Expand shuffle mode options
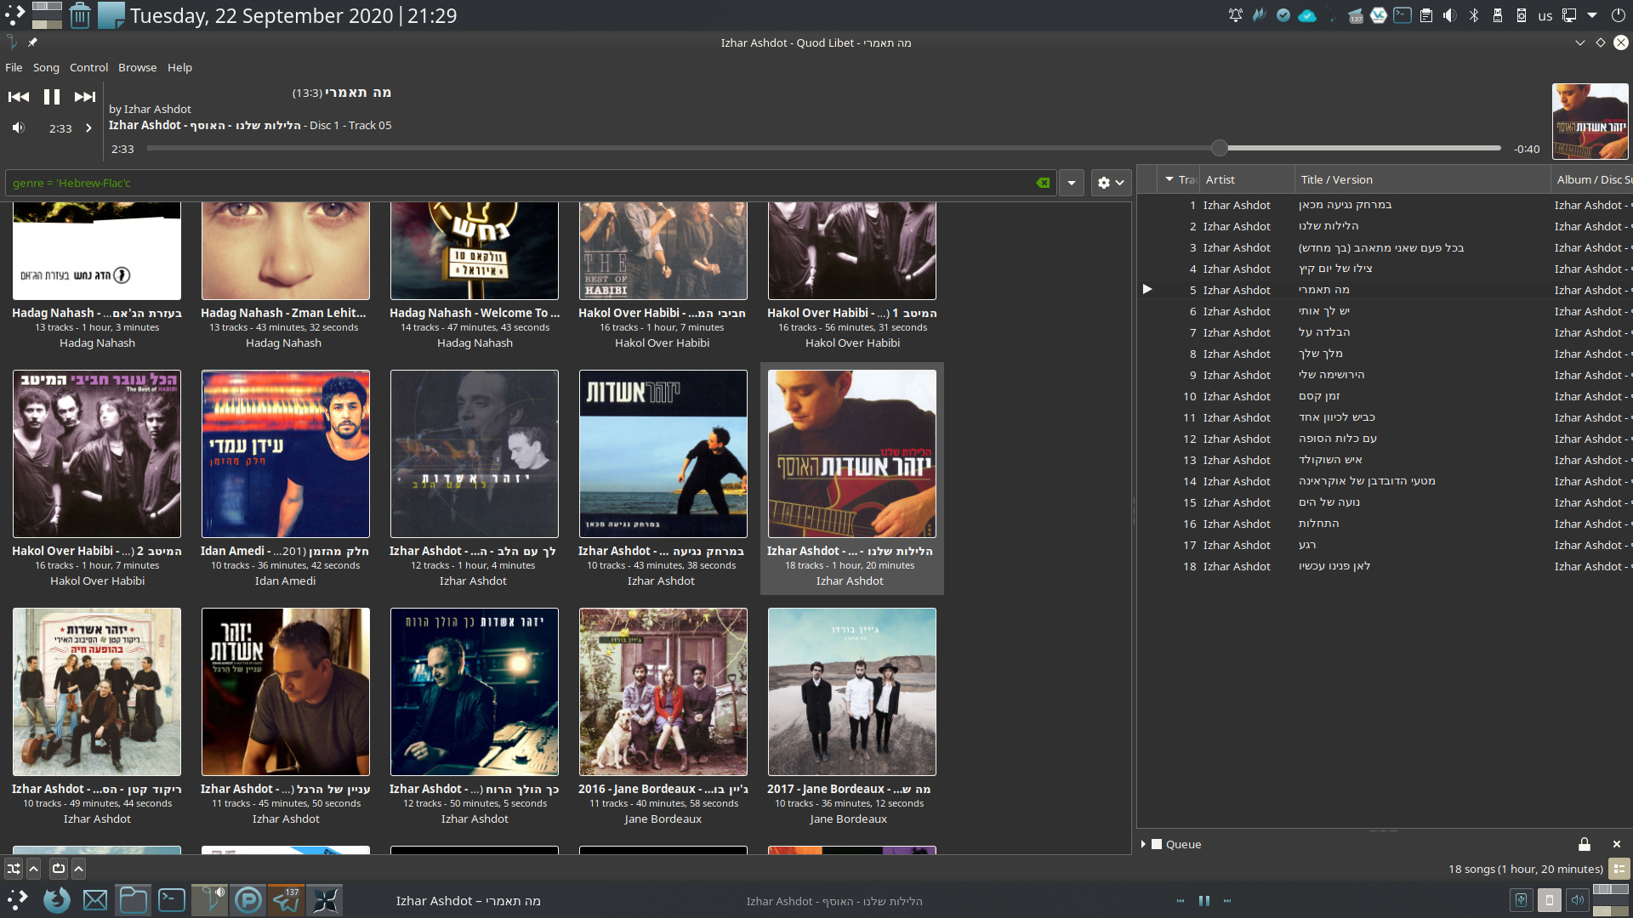Screen dimensions: 1633x918 click(33, 868)
